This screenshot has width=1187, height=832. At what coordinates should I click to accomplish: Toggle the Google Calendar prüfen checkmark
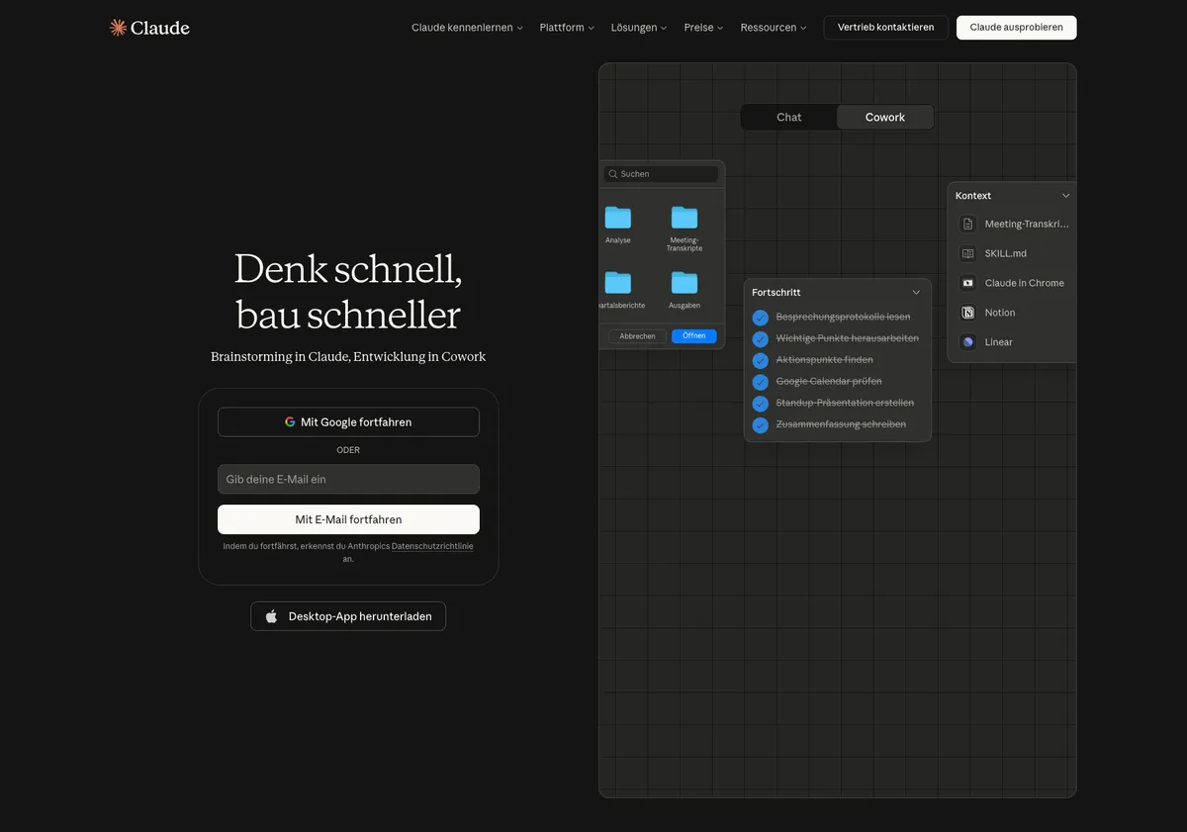(x=760, y=382)
